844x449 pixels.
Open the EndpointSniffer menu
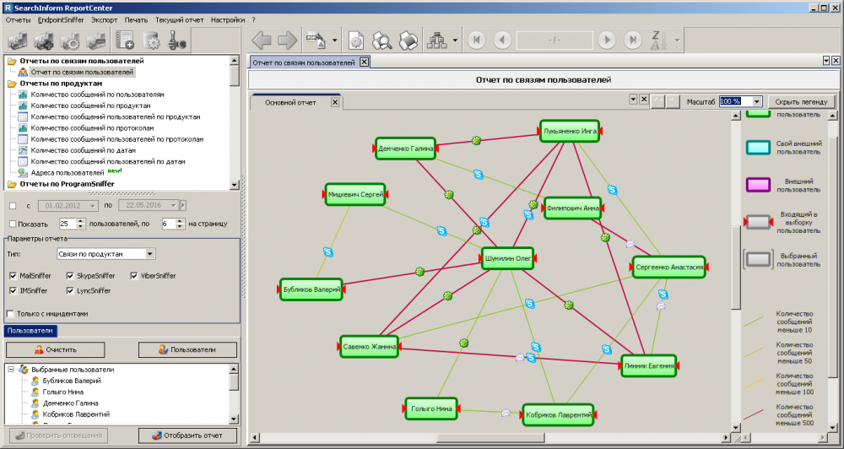coord(61,20)
